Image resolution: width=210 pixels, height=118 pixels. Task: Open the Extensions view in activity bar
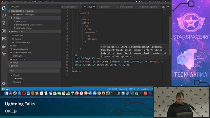pos(4,39)
